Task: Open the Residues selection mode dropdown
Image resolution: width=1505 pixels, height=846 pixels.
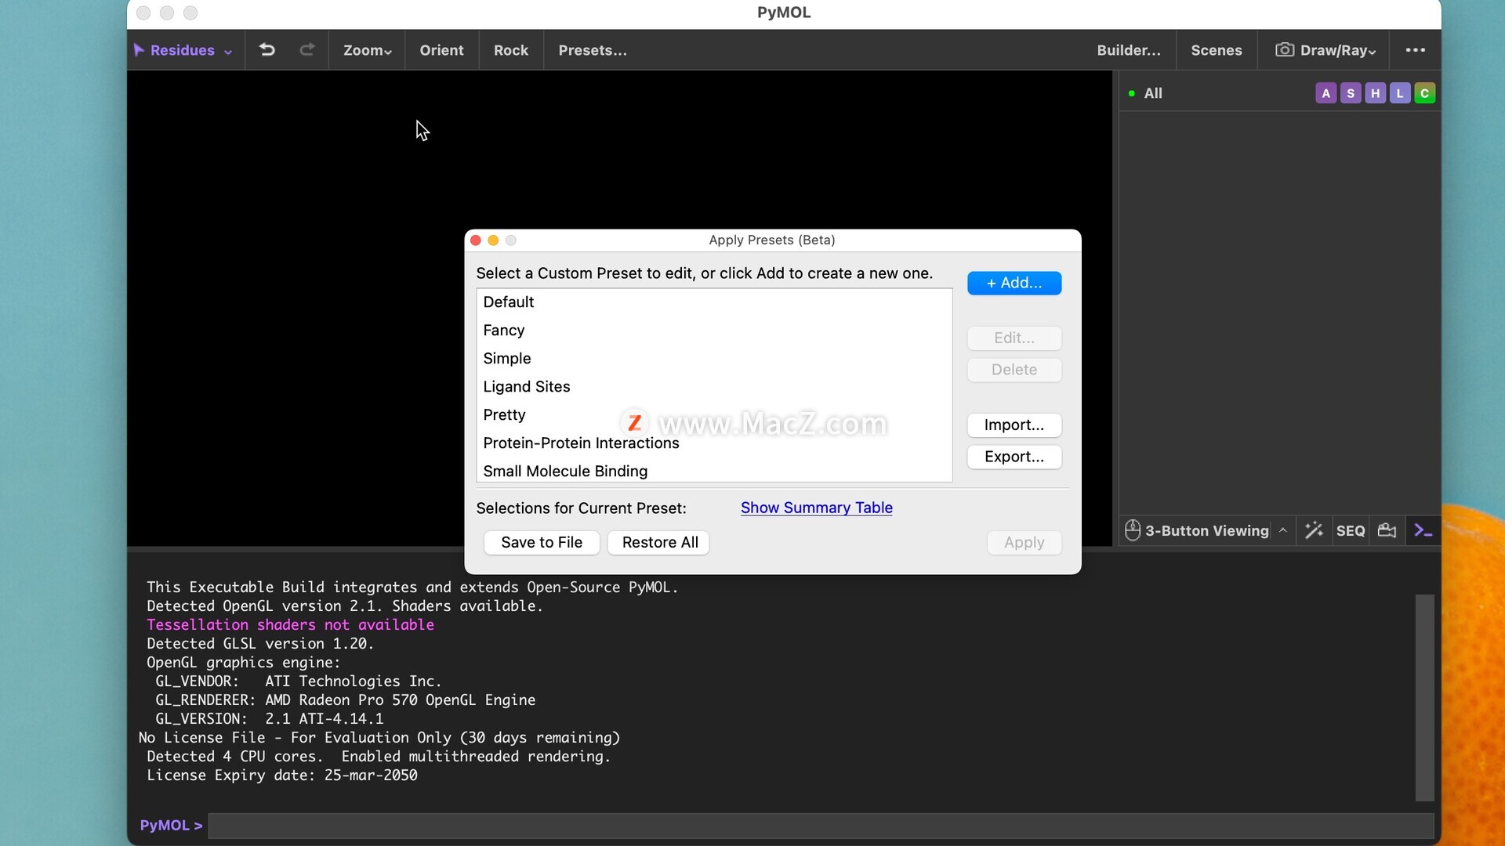Action: pyautogui.click(x=183, y=50)
